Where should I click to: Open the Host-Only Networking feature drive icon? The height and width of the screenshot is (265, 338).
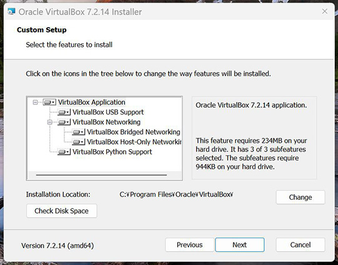[x=78, y=142]
